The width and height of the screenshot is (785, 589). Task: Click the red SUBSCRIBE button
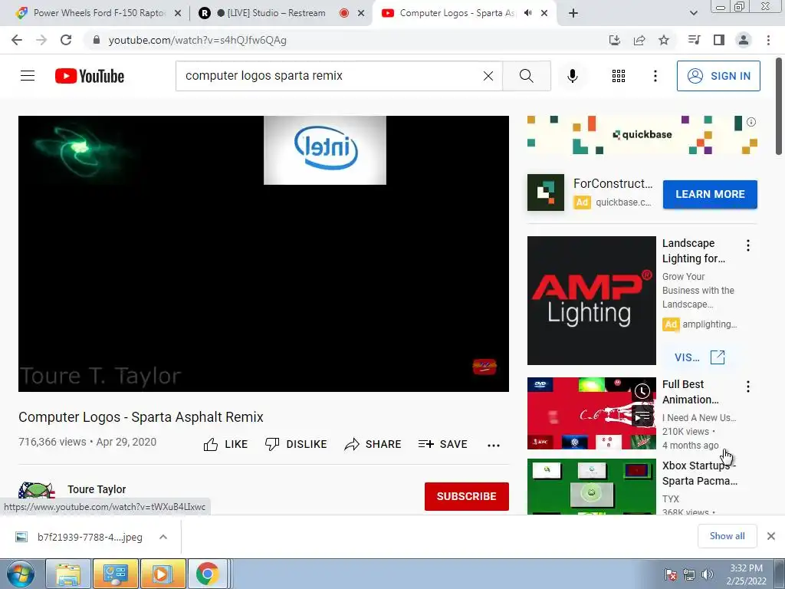point(467,496)
